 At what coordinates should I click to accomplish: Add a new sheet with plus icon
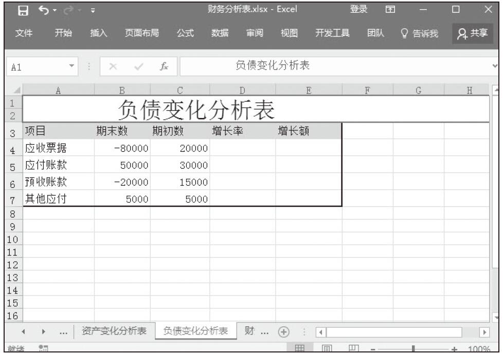point(282,331)
